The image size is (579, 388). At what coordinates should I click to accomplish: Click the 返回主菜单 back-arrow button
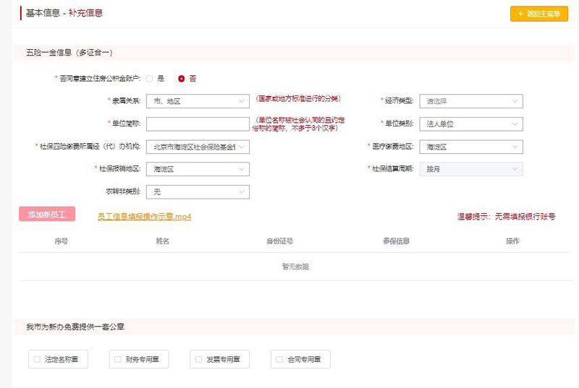click(538, 14)
